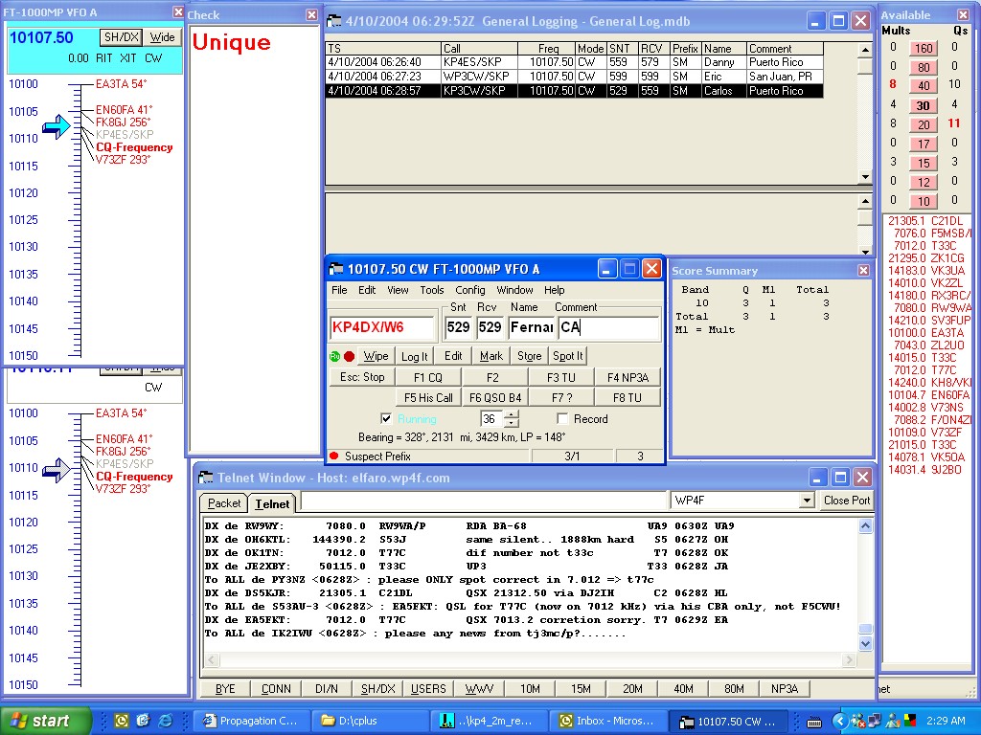
Task: Switch to the Packet tab
Action: point(224,502)
